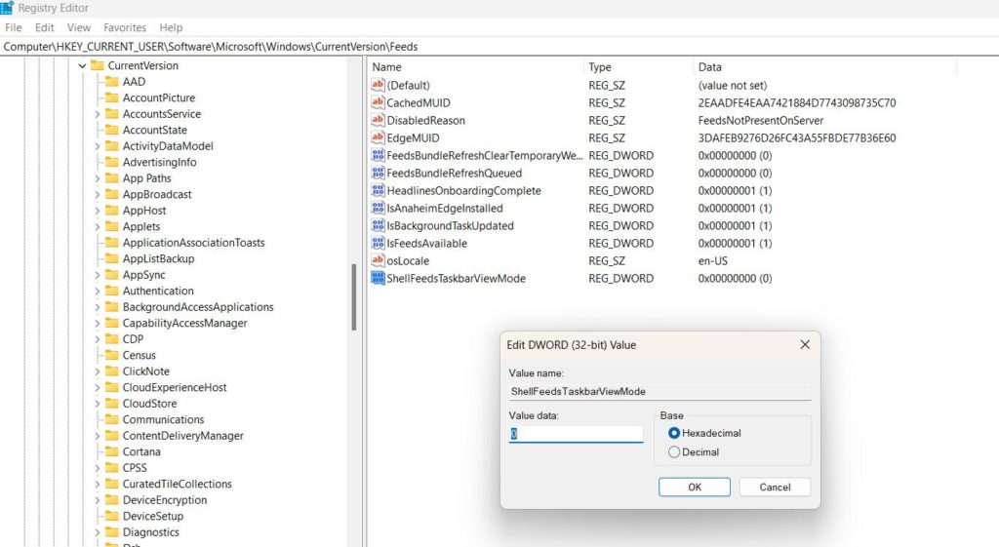
Task: Select the Hexadecimal base option
Action: (x=674, y=433)
